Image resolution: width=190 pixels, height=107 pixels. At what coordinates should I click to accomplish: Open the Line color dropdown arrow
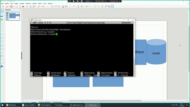pos(4,16)
